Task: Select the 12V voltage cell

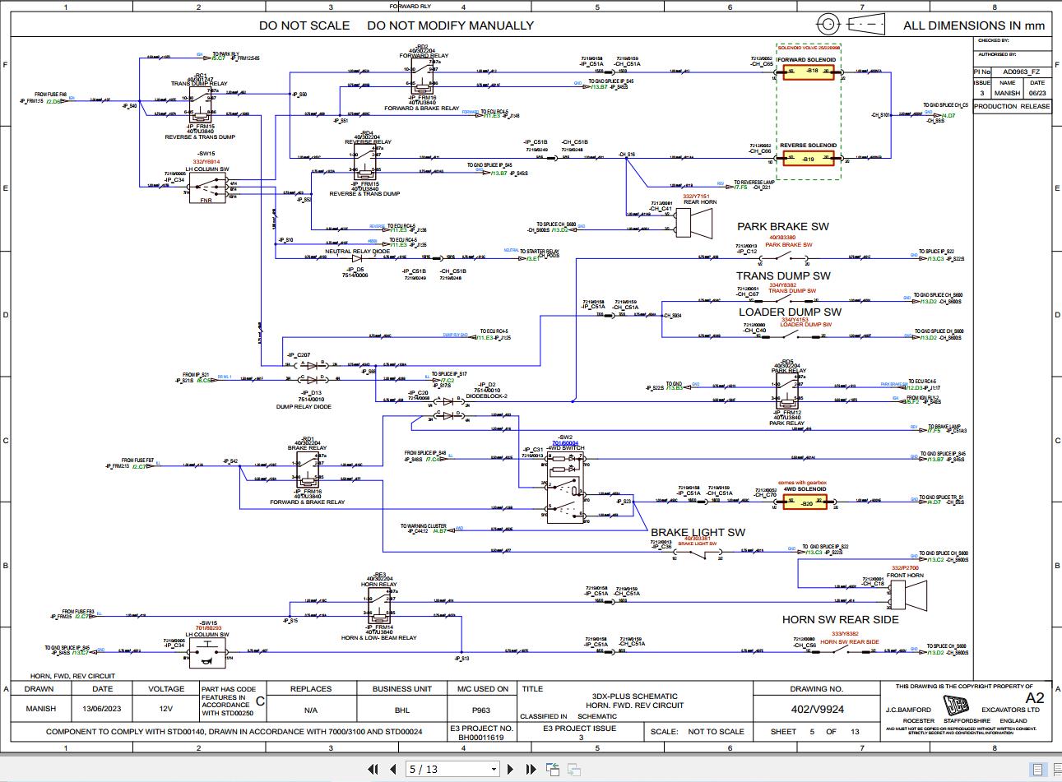Action: point(166,708)
